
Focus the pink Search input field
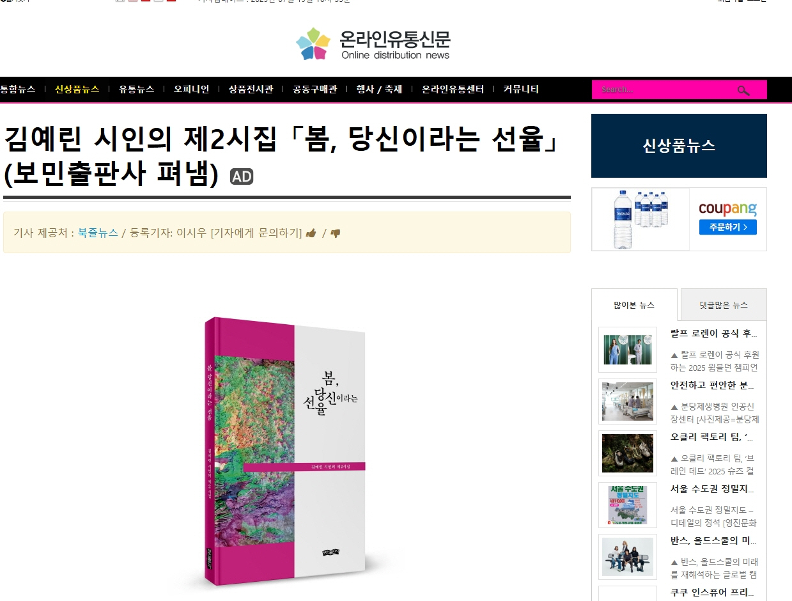664,90
